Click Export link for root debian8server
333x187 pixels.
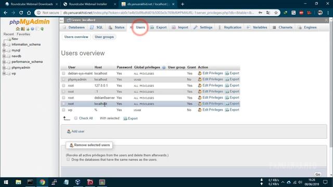pos(234,98)
